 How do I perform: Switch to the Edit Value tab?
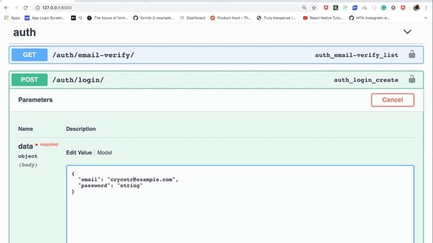click(x=78, y=153)
